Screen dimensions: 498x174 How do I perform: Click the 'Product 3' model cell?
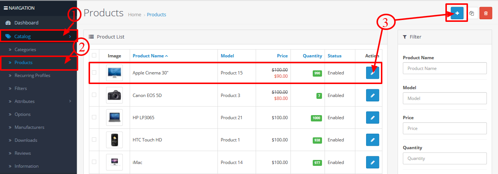click(230, 96)
